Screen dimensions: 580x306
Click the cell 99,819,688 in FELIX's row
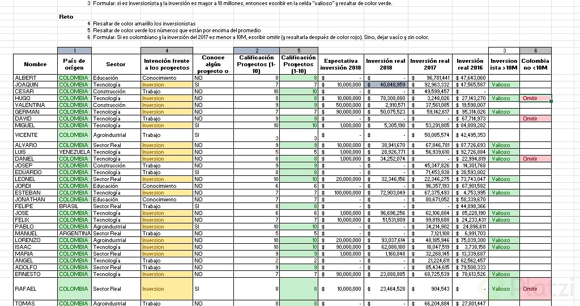coord(430,220)
